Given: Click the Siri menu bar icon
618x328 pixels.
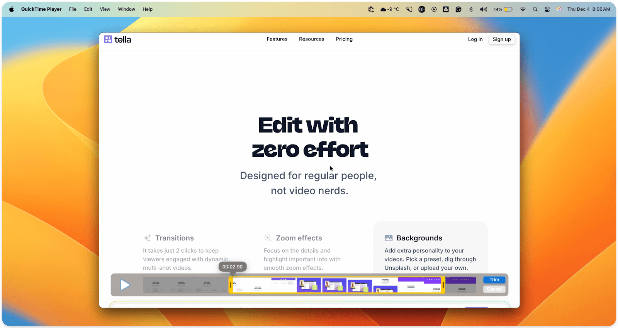Looking at the screenshot, I should [559, 9].
